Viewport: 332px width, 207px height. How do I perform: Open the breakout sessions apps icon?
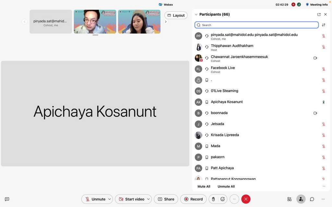290,199
